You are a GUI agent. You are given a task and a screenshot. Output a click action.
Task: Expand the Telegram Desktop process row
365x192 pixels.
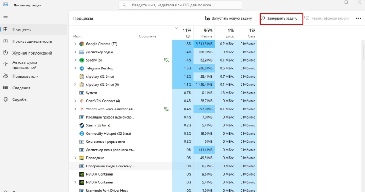75,68
